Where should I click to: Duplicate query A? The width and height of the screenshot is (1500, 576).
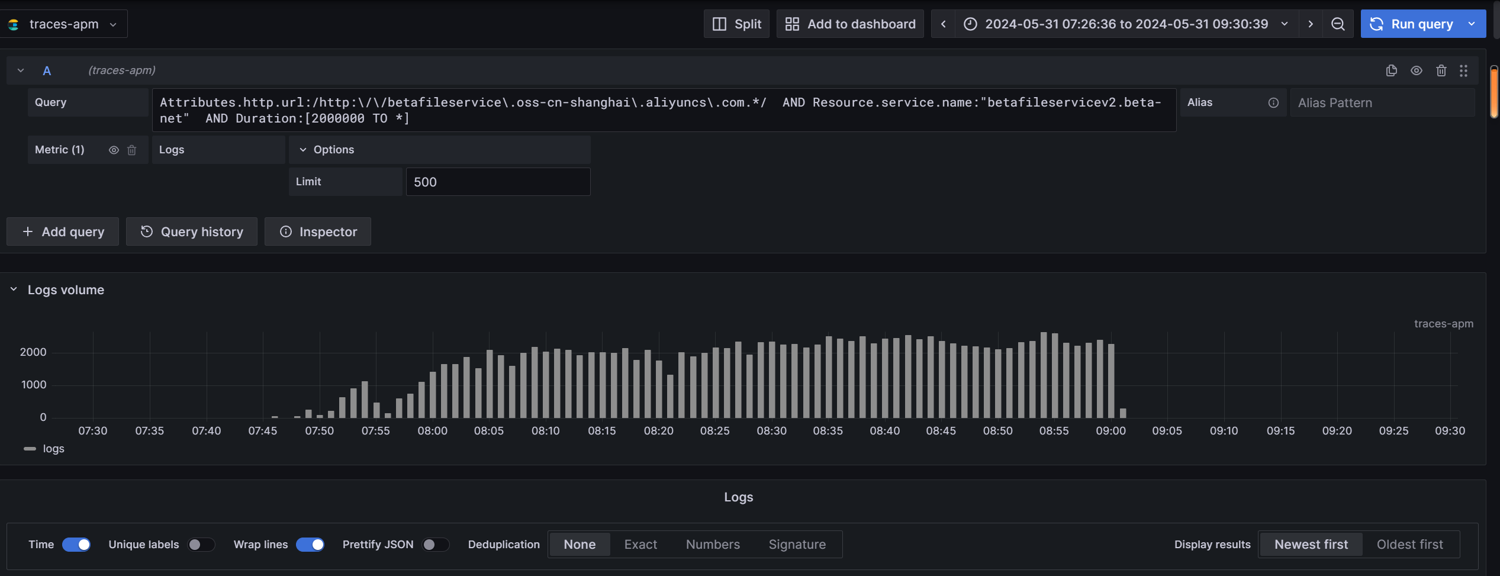coord(1392,70)
